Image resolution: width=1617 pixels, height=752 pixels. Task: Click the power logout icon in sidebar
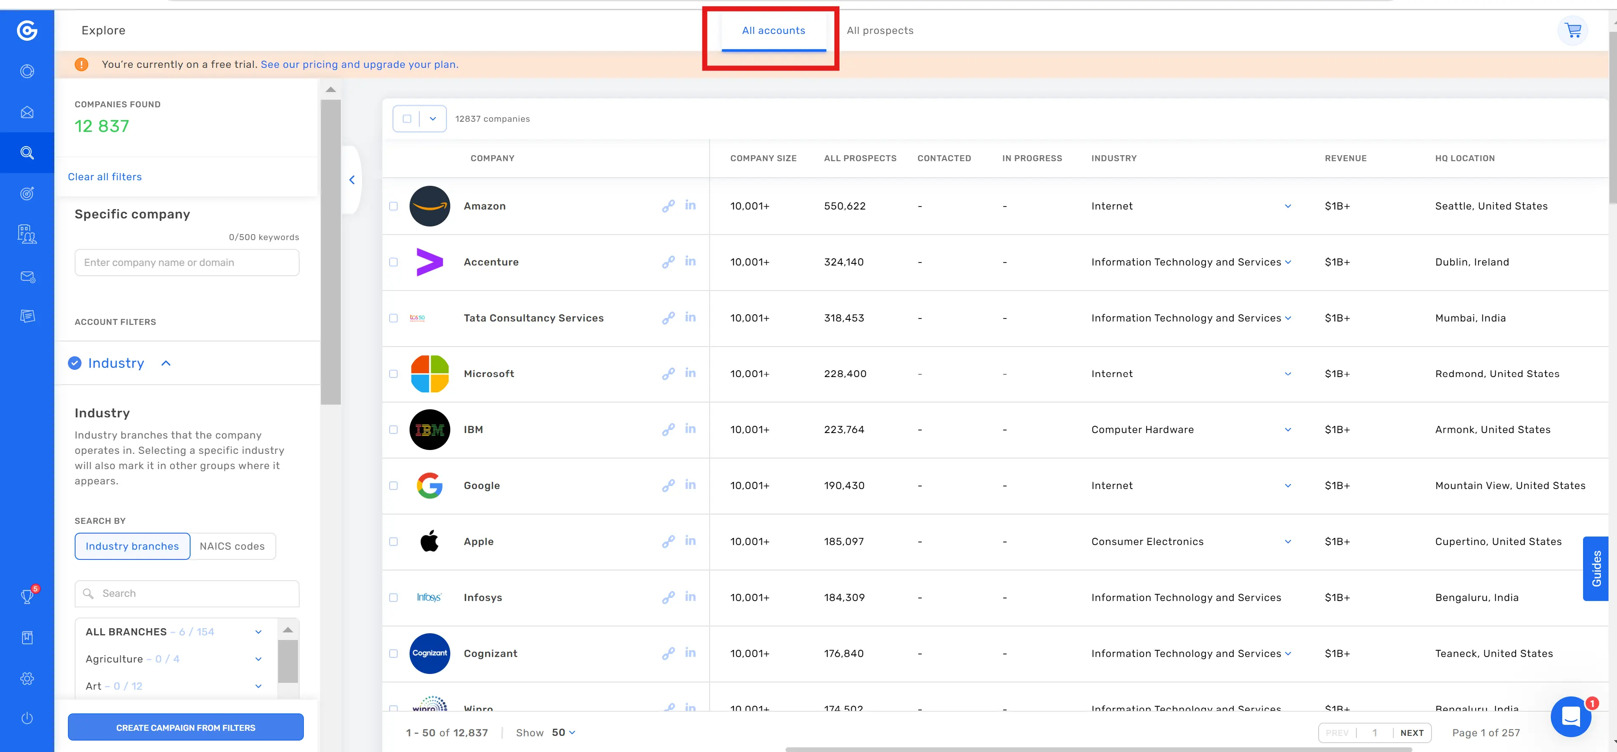point(27,718)
